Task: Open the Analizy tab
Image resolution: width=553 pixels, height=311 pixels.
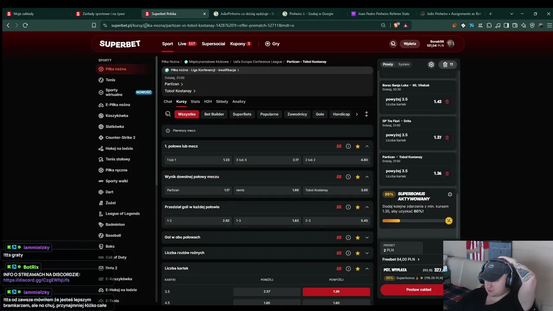Action: (239, 102)
